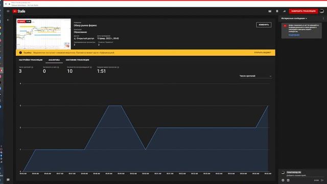Open the Состояние трансляции tab
This screenshot has width=327, height=184.
point(77,60)
